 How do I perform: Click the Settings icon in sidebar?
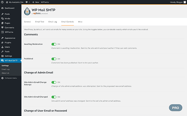(x=2, y=56)
